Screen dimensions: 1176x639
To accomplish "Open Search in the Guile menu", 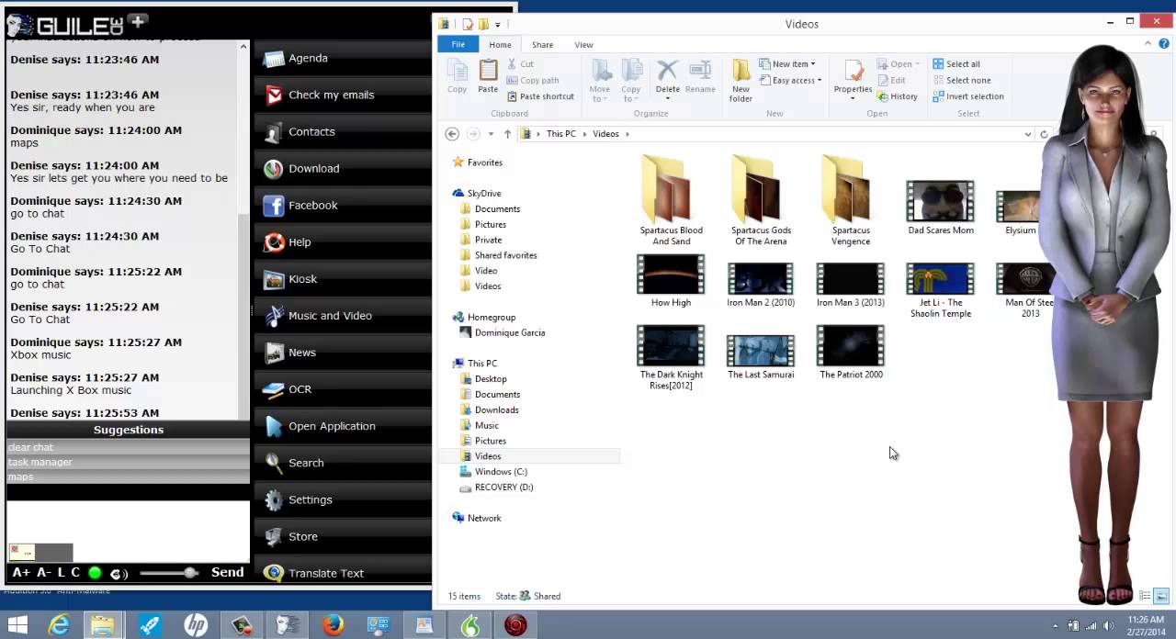I will [x=342, y=462].
